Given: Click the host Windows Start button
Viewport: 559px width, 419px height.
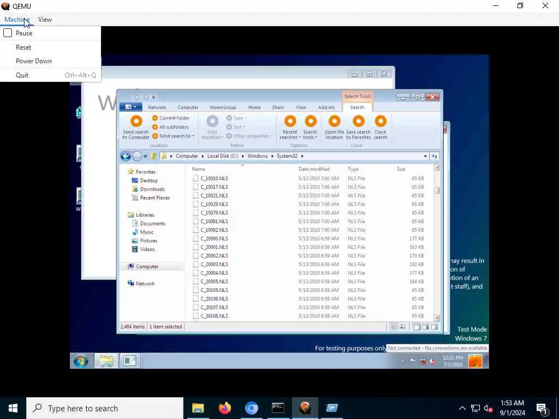Looking at the screenshot, I should pyautogui.click(x=13, y=408).
